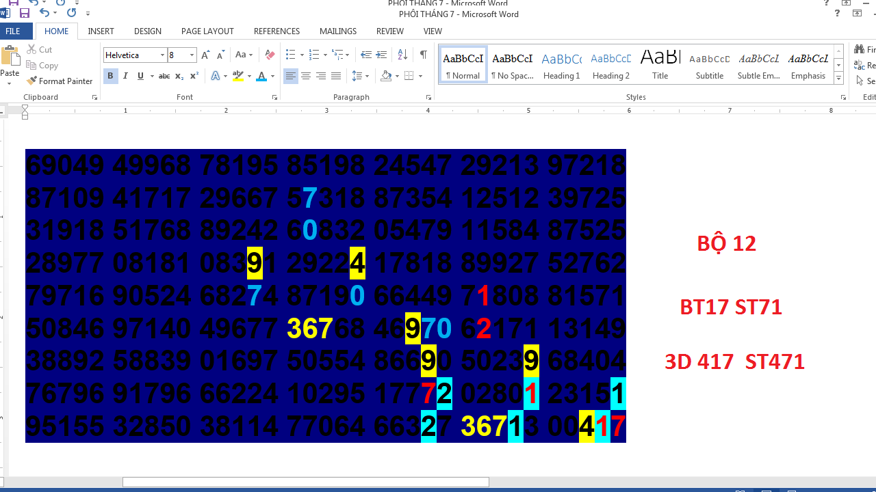Toggle Align Right
Screen dimensions: 876x492
pyautogui.click(x=321, y=76)
